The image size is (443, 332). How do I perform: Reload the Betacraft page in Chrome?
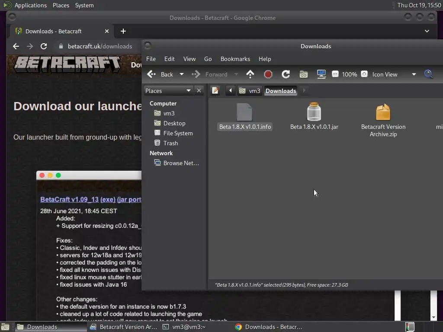pyautogui.click(x=44, y=46)
